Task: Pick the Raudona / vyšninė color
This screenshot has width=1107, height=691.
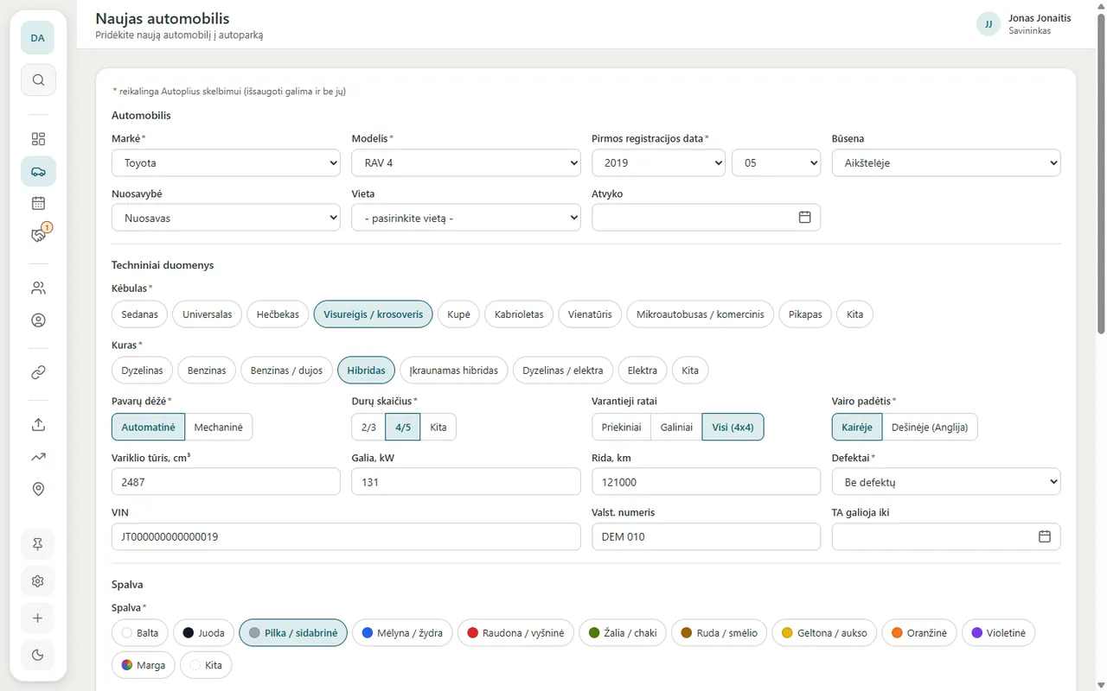Action: (516, 633)
